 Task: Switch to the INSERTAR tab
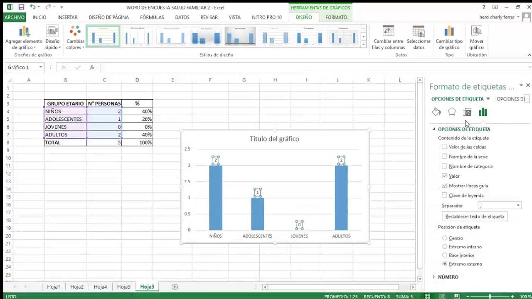point(67,17)
